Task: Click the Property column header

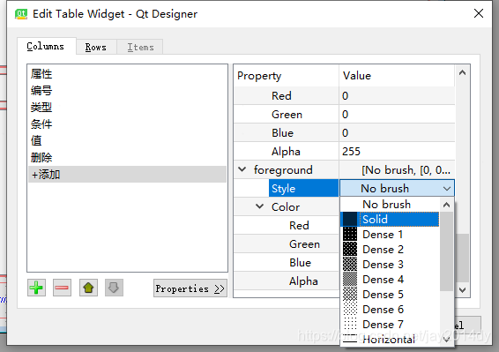Action: pos(287,76)
